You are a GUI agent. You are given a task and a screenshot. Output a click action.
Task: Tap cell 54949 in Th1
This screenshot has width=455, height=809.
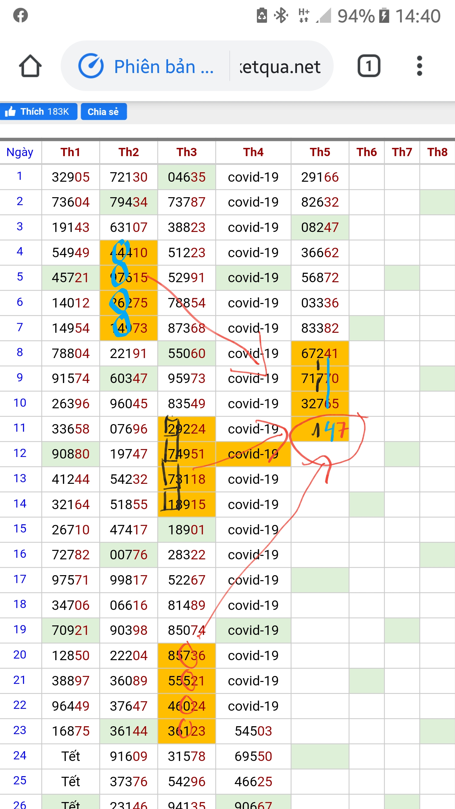[71, 252]
